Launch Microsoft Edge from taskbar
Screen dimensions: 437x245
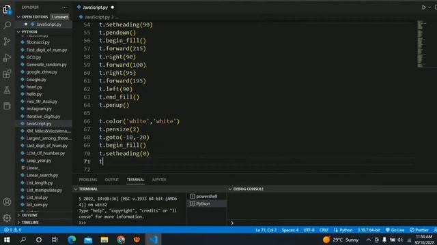tap(72, 240)
